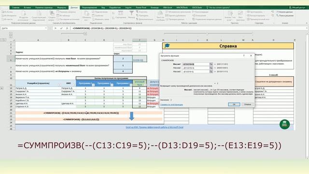The image size is (309, 174).
Task: Collapse the ribbon with the arrow
Action: tap(307, 23)
